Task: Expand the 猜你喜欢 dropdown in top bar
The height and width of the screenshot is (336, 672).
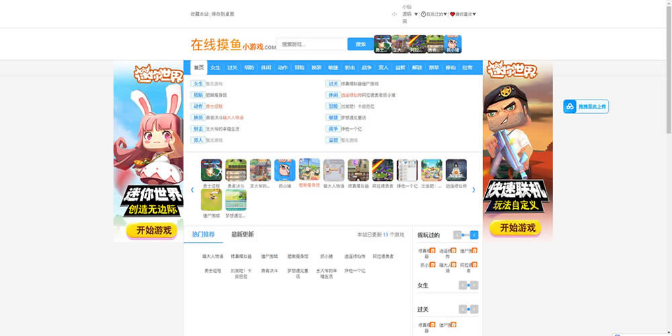Action: click(x=474, y=14)
